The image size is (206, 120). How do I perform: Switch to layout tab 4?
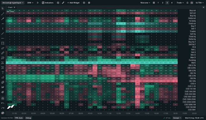click(172, 3)
